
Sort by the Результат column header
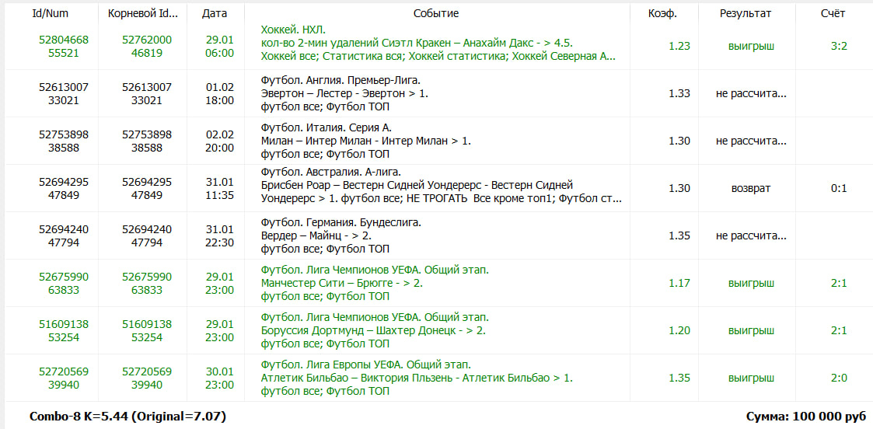[746, 13]
